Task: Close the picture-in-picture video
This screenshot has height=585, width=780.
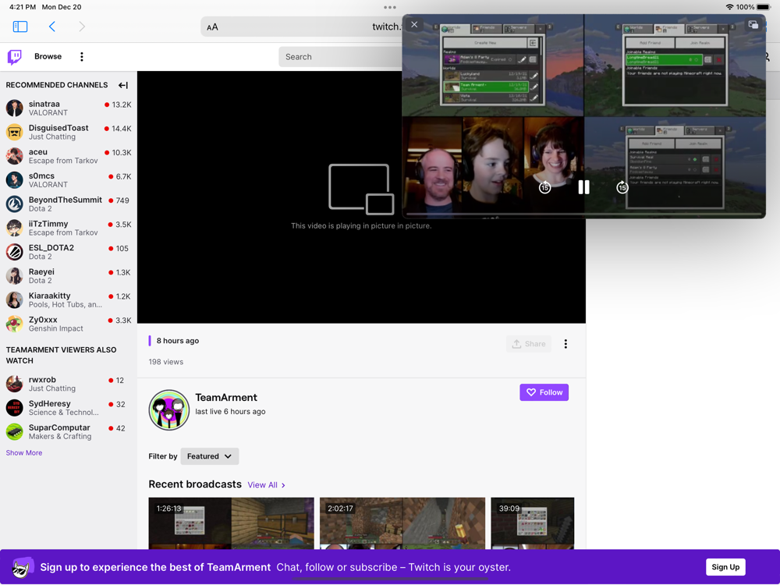Action: pyautogui.click(x=414, y=24)
